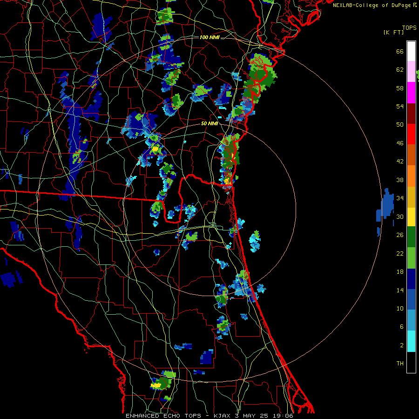Click the 58 legend value
The width and height of the screenshot is (419, 419).
coord(400,88)
